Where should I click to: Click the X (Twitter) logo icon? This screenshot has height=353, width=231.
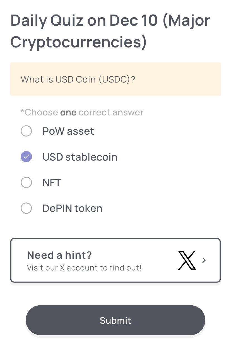[x=187, y=260]
